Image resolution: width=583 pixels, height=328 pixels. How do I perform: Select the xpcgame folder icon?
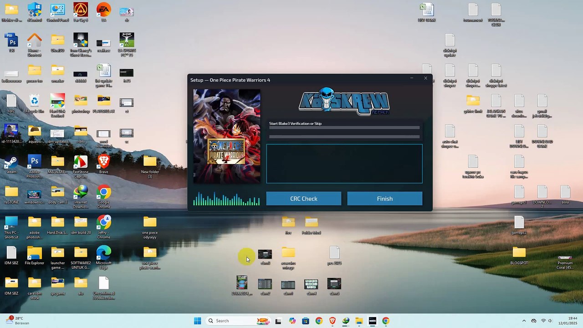(57, 286)
